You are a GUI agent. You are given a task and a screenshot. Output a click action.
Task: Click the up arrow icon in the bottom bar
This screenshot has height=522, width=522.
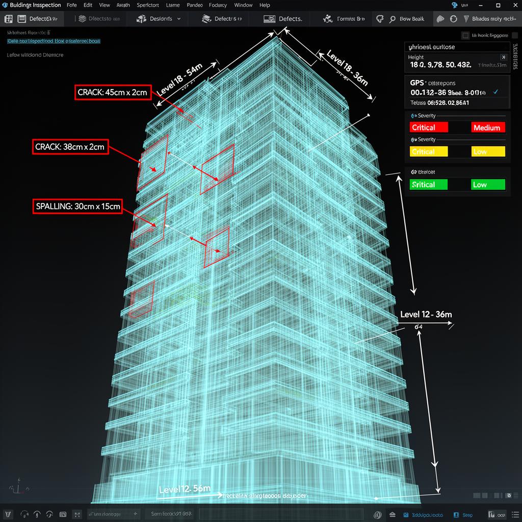click(37, 515)
